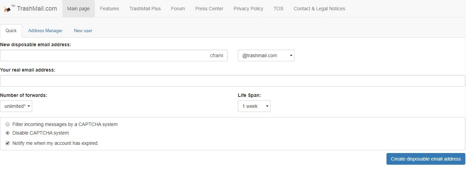Go to the Features page
Viewport: 466px width, 189px height.
[109, 9]
